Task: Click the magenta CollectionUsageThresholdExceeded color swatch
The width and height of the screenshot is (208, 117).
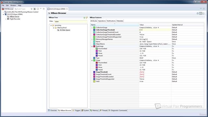Action: (94, 35)
